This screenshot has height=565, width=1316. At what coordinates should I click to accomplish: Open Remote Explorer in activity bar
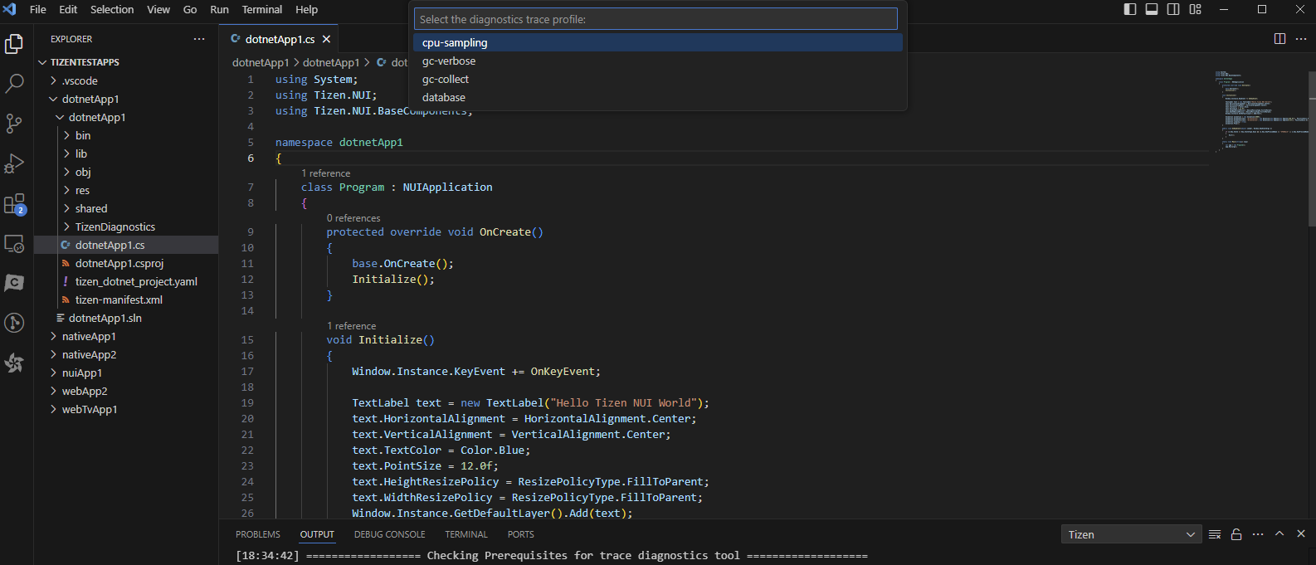coord(15,244)
